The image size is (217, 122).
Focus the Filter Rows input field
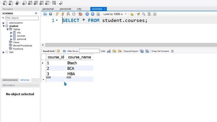tap(89, 51)
